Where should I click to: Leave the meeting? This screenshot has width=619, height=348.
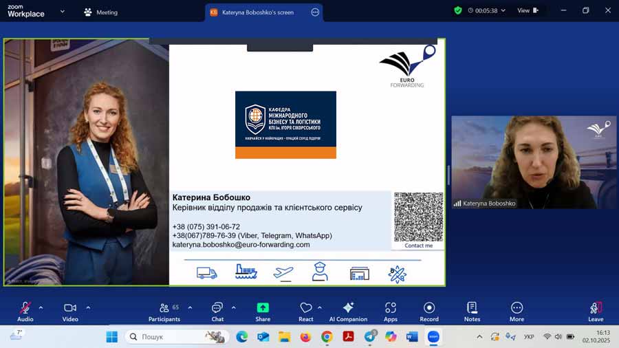pyautogui.click(x=596, y=309)
